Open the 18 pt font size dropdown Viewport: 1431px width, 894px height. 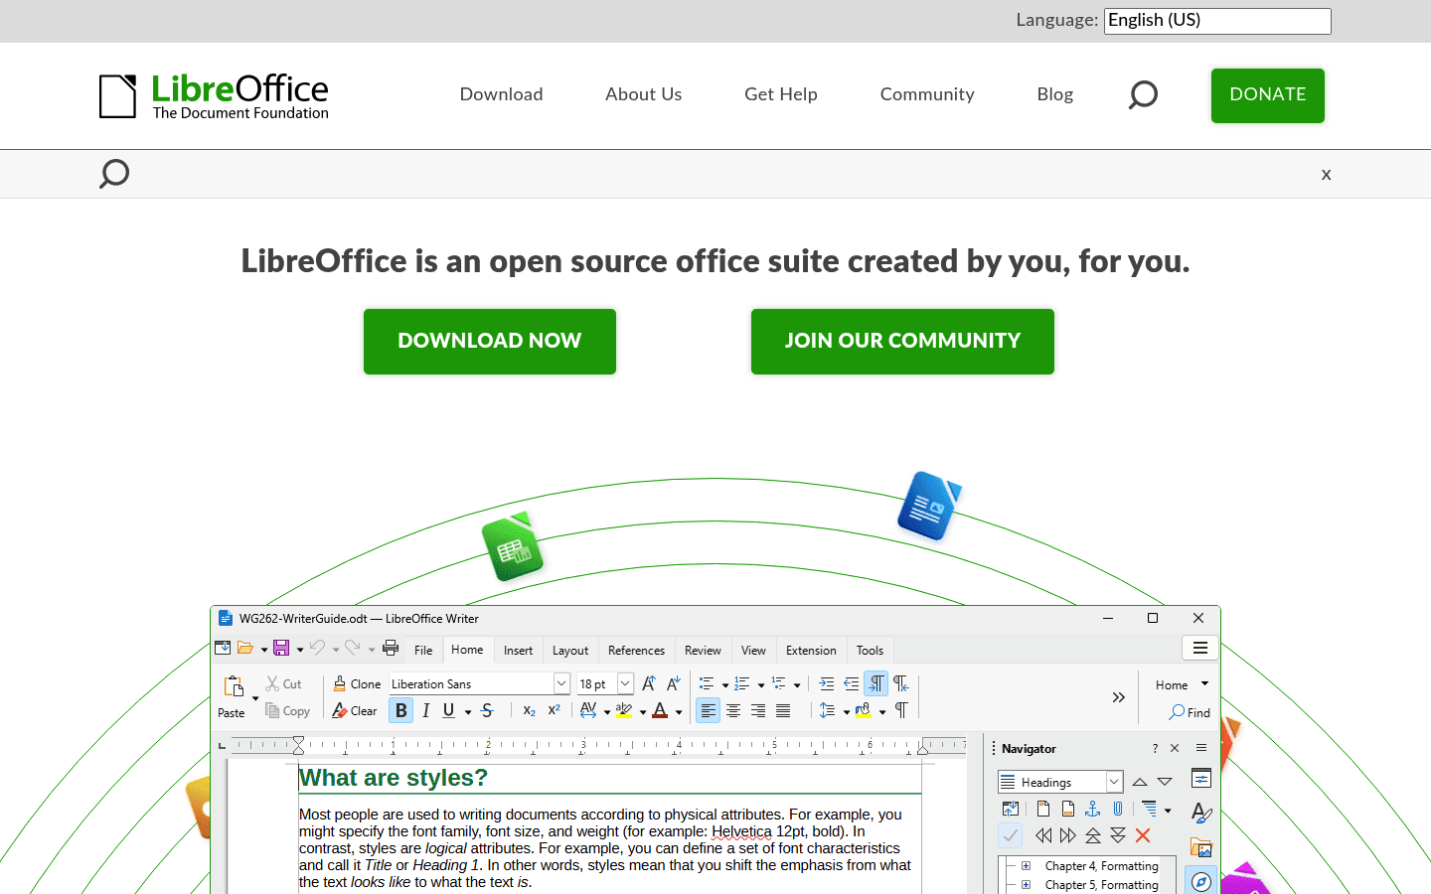click(625, 683)
